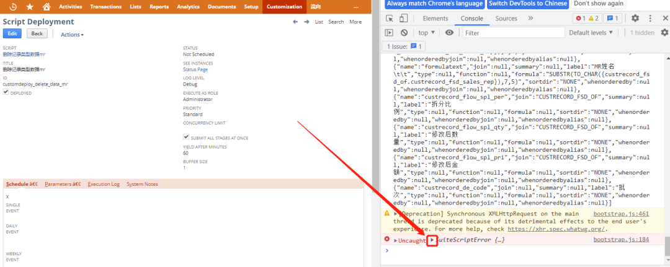Expand the Uncaught error entry triangle
This screenshot has height=267, width=670.
pos(396,240)
